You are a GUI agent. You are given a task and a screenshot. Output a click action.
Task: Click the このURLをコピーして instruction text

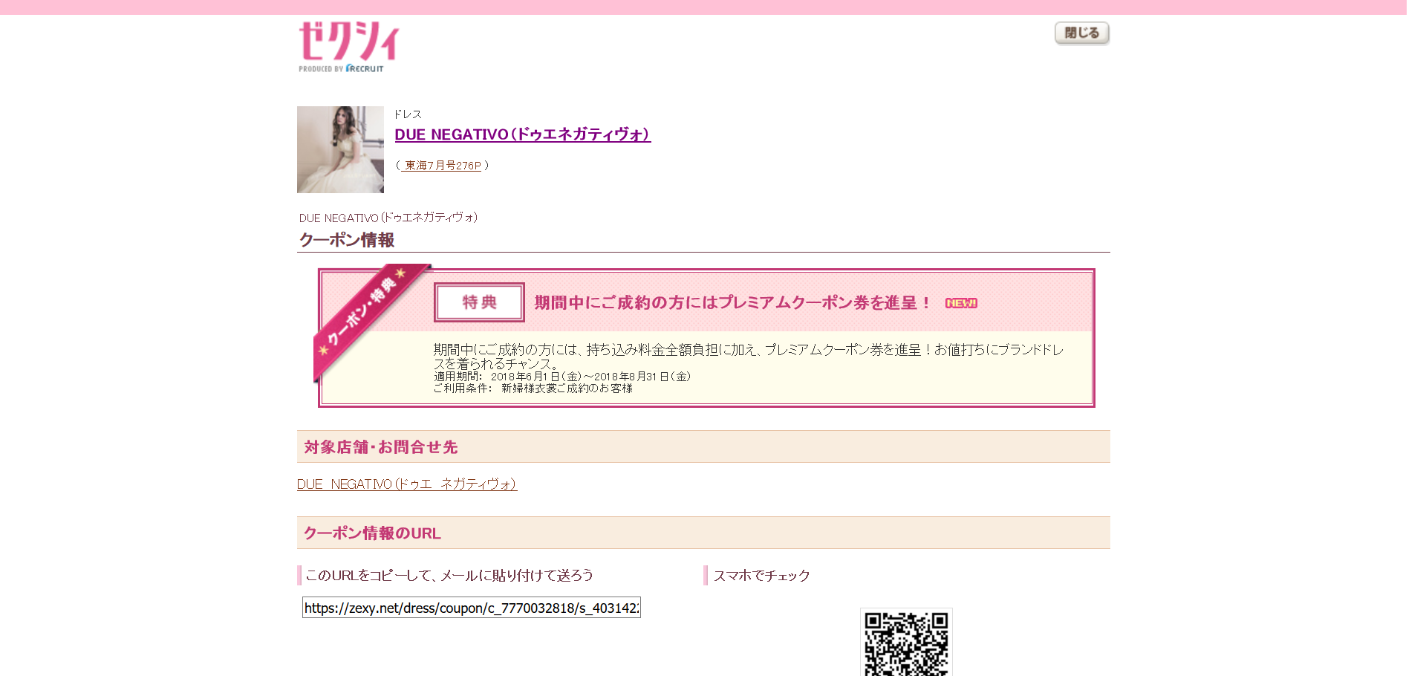449,576
